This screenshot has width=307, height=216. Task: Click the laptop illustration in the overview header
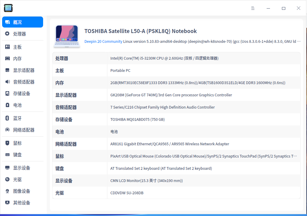coord(67,36)
